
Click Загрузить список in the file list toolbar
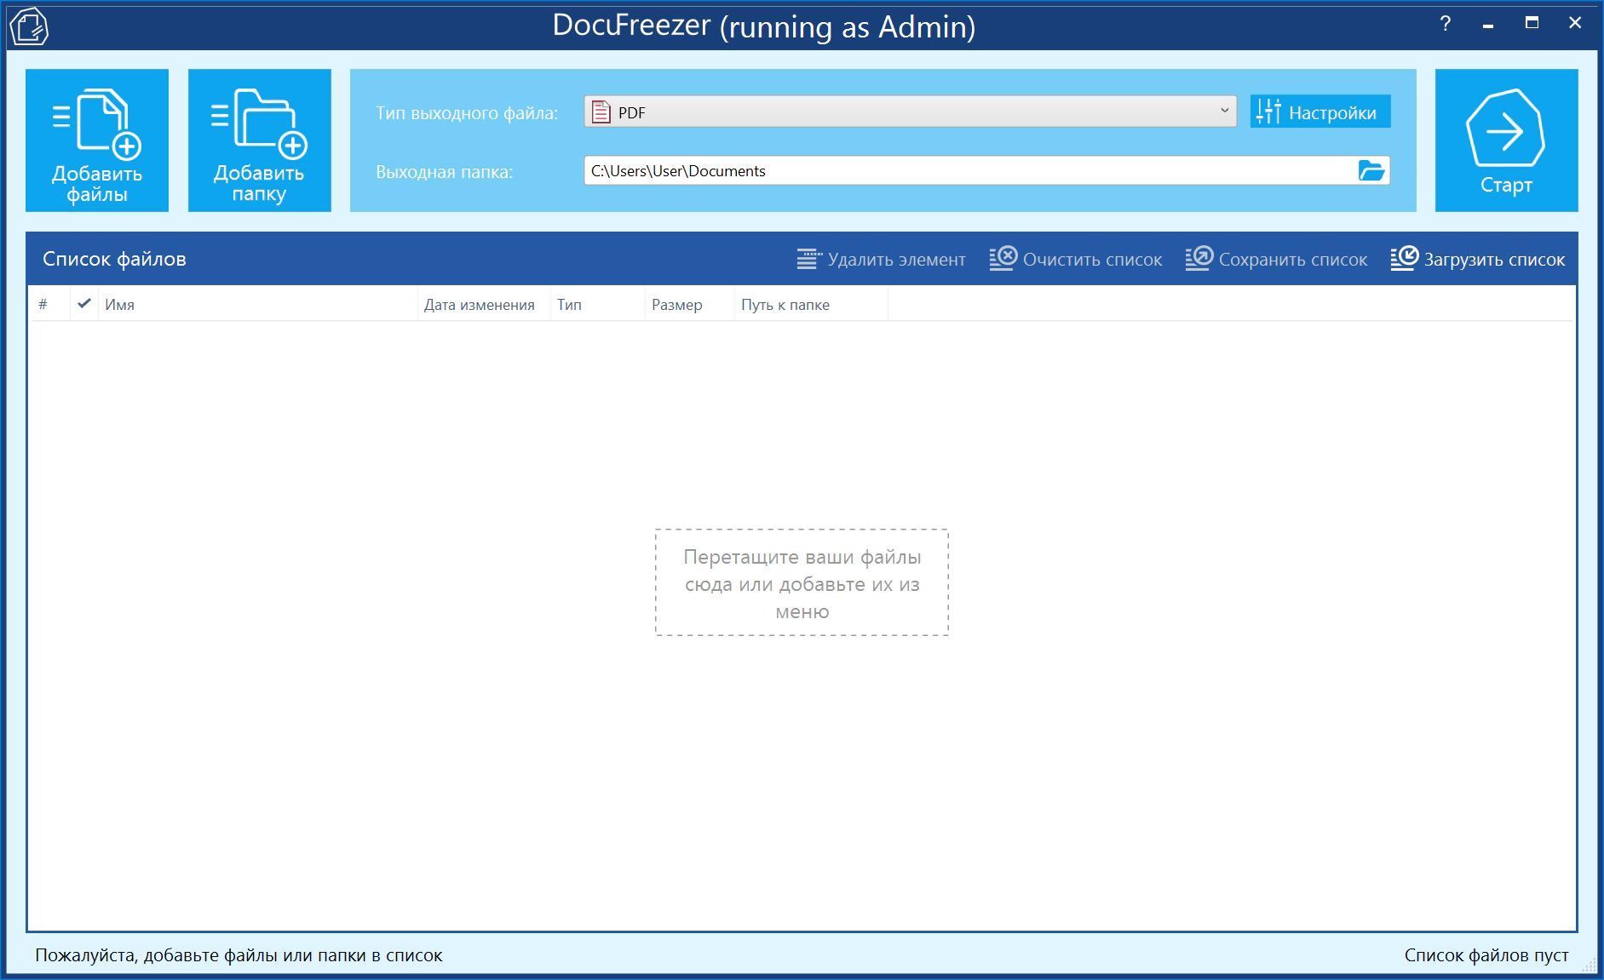point(1478,259)
